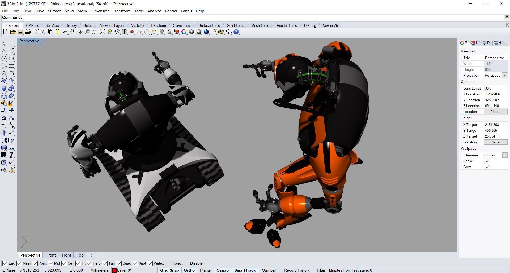Click the Filter status button
510x273 pixels.
tap(321, 270)
